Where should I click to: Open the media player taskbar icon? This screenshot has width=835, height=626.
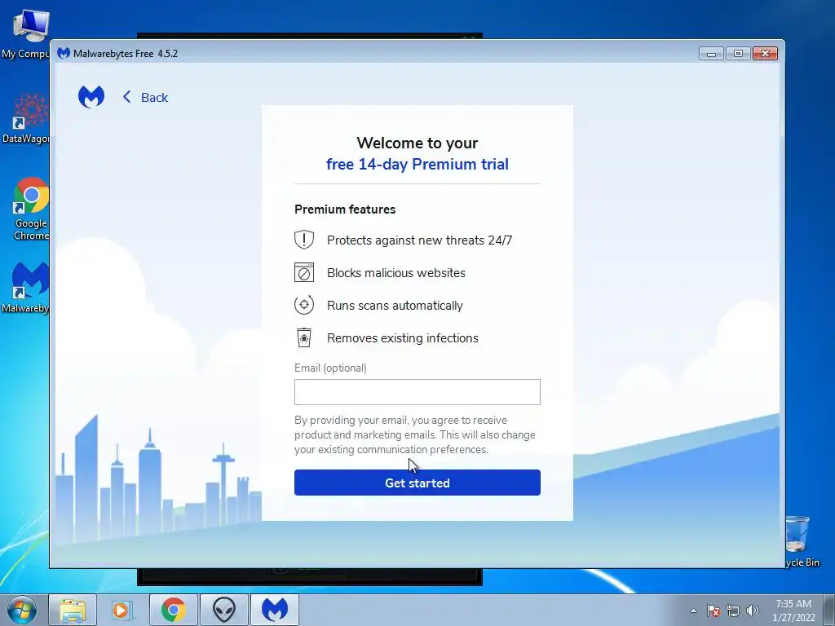tap(122, 610)
